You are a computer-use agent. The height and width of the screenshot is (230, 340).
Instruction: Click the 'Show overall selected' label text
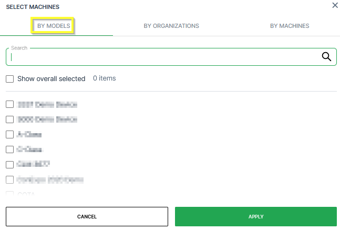pos(51,79)
